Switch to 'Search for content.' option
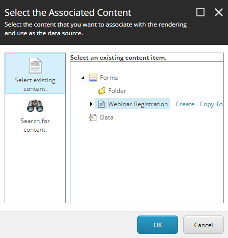The height and width of the screenshot is (238, 228). [x=35, y=125]
